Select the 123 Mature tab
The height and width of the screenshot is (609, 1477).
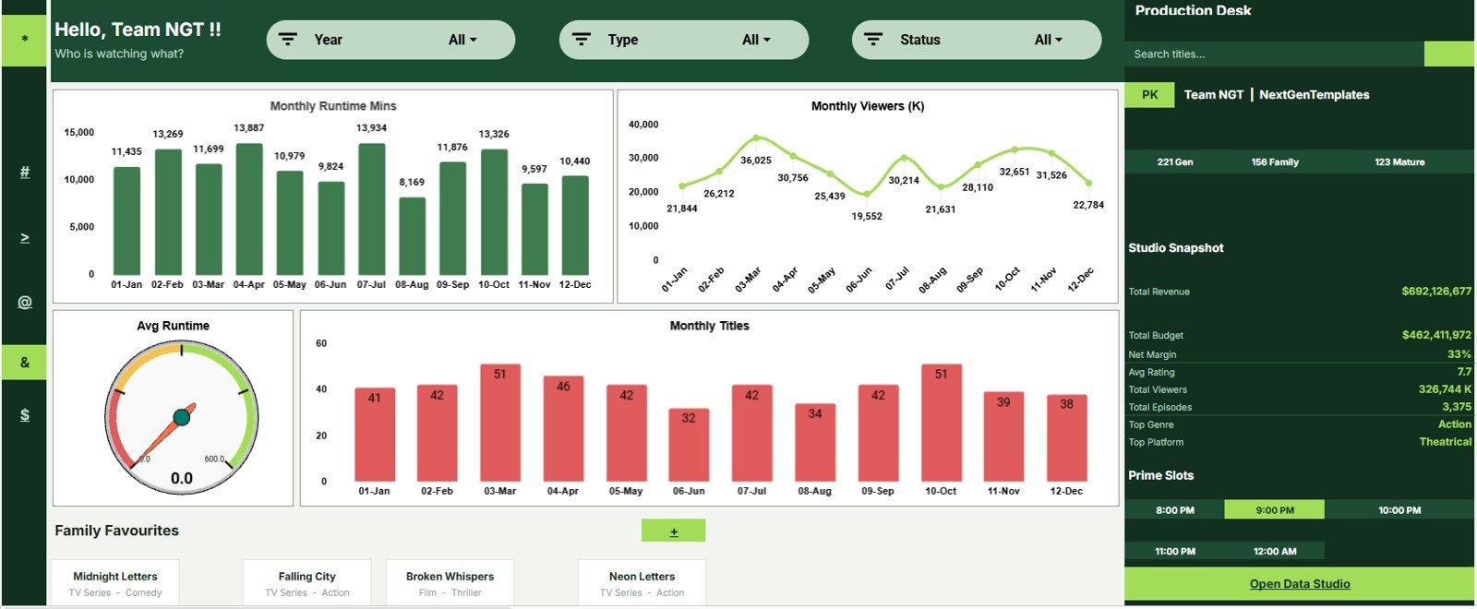[x=1399, y=161]
